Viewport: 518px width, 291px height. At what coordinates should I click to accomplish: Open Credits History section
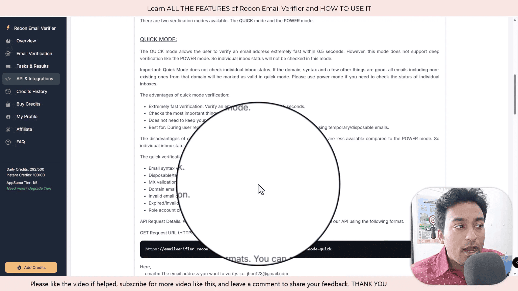32,91
